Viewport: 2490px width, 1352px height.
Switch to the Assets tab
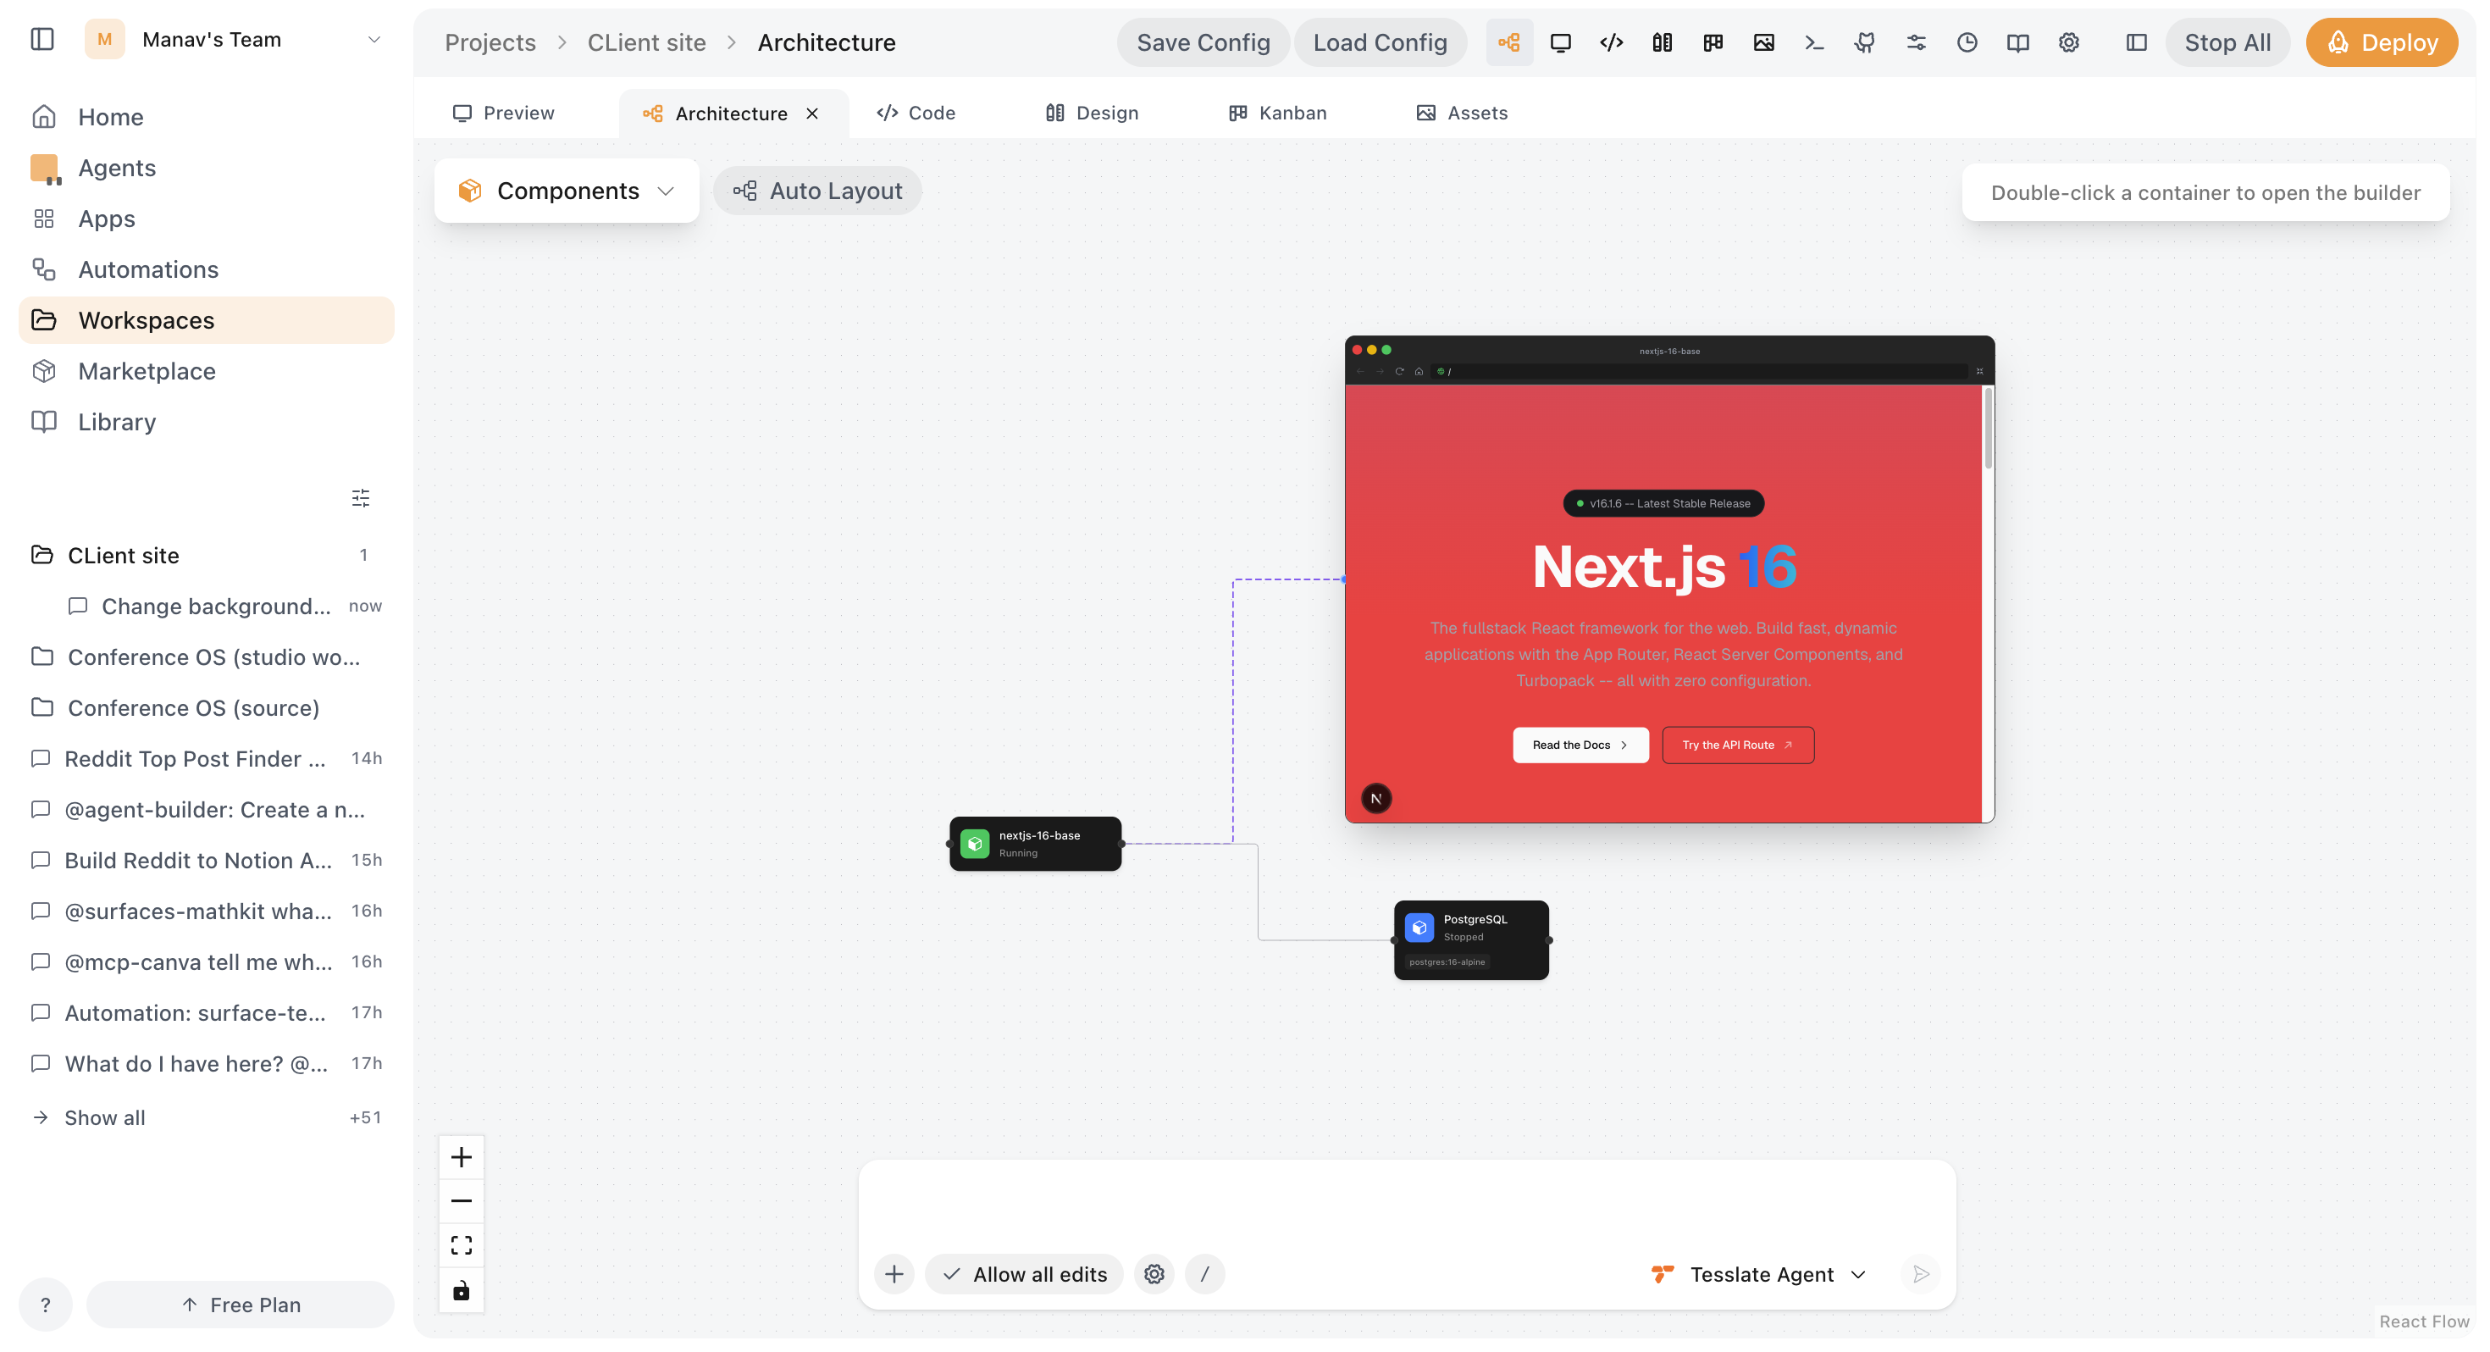[1461, 114]
